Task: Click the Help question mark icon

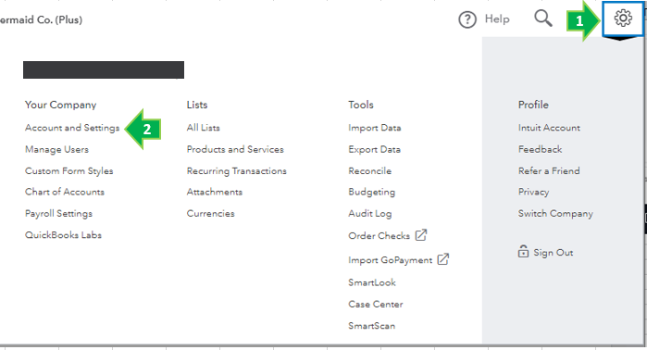Action: (467, 19)
